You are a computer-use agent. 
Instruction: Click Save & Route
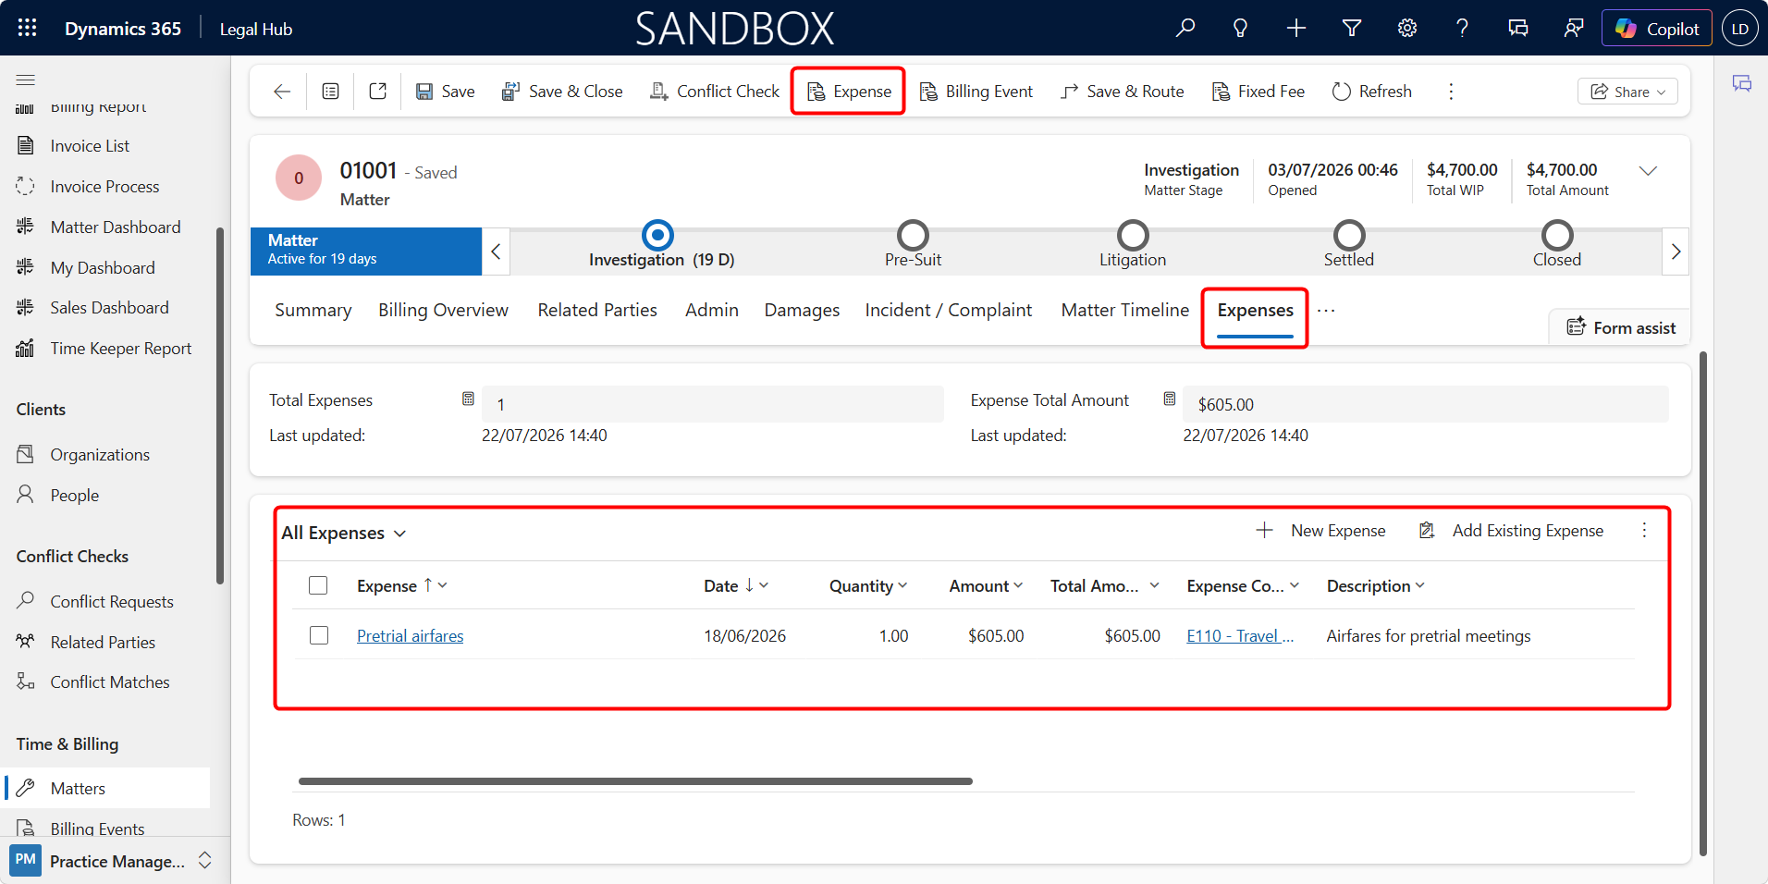point(1123,92)
